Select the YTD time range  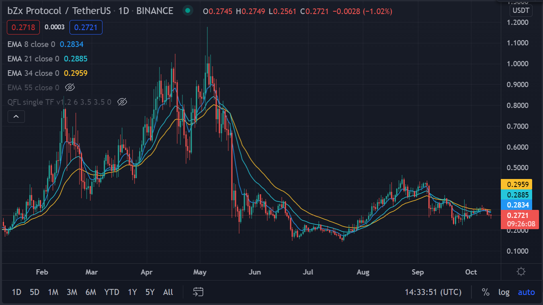(x=112, y=292)
